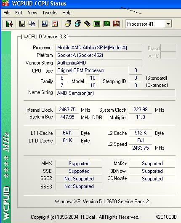The height and width of the screenshot is (223, 181).
Task: Open the yellow stacked windows icon
Action: coord(68,24)
